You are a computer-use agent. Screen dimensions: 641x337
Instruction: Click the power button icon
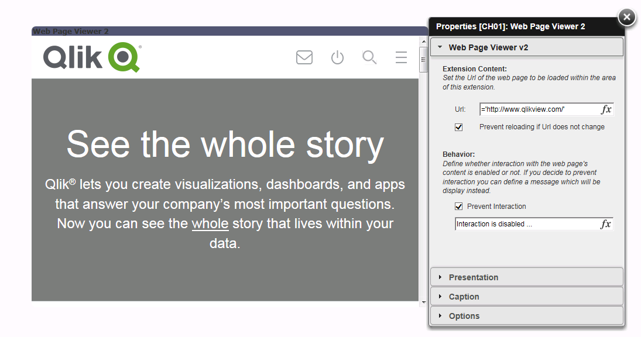coord(337,57)
